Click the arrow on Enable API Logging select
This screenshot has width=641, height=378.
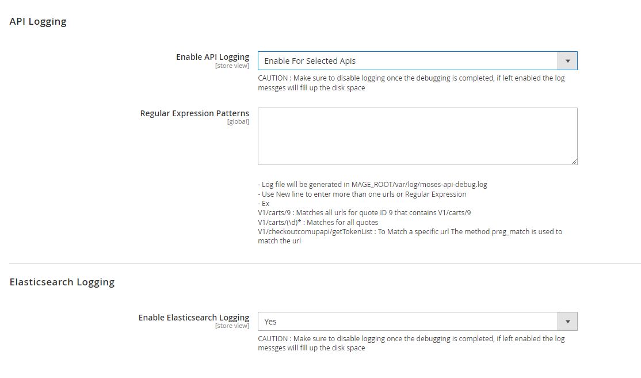tap(567, 61)
